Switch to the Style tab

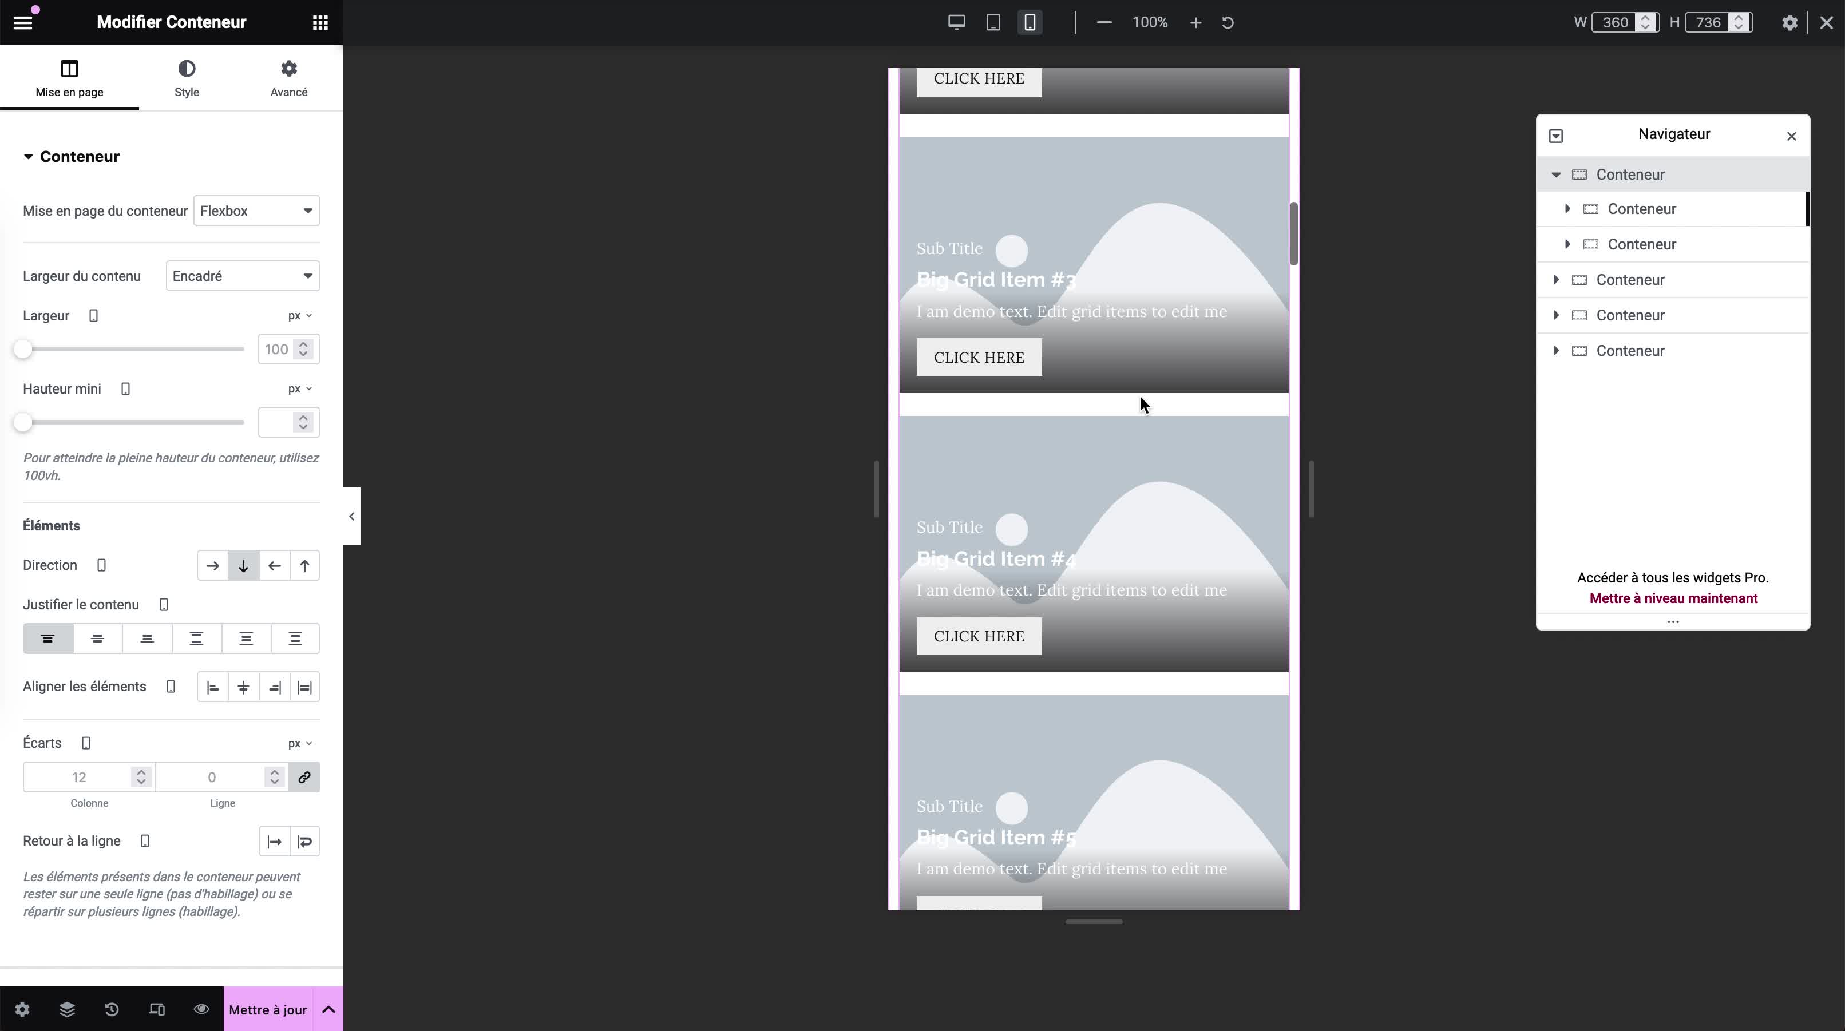tap(186, 78)
